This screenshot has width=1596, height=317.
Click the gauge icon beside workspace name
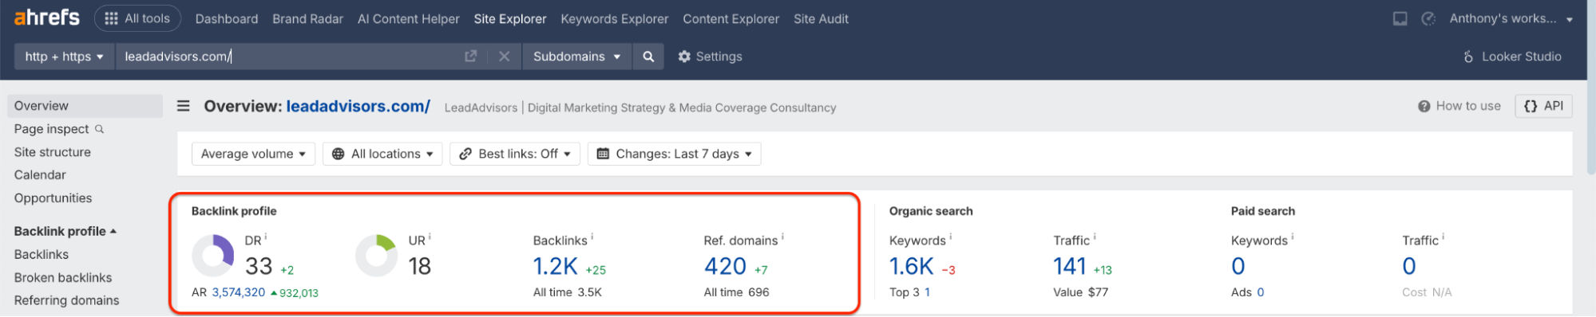(1428, 18)
